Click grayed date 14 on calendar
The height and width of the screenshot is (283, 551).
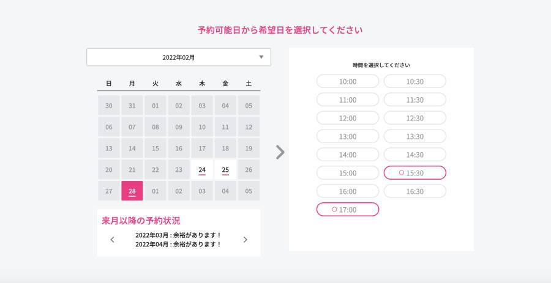click(132, 149)
